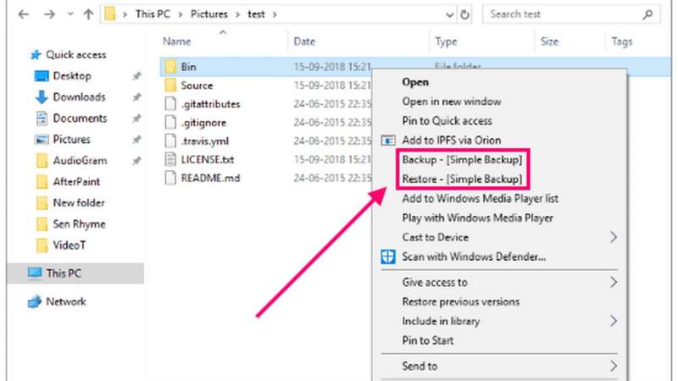Screen dimensions: 678x381
Task: Sort by the Tags column header
Action: (x=622, y=41)
